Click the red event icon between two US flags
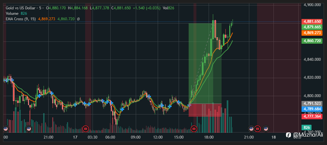This screenshot has width=327, height=145. tap(258, 129)
